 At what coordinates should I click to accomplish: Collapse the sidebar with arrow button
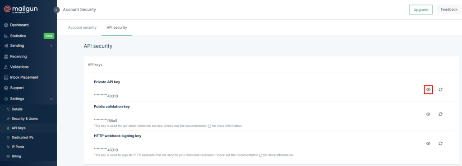click(56, 10)
